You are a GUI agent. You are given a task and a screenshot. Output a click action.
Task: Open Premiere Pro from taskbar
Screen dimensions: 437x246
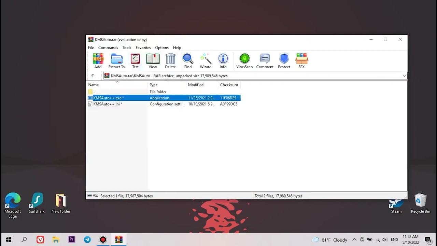[72, 240]
